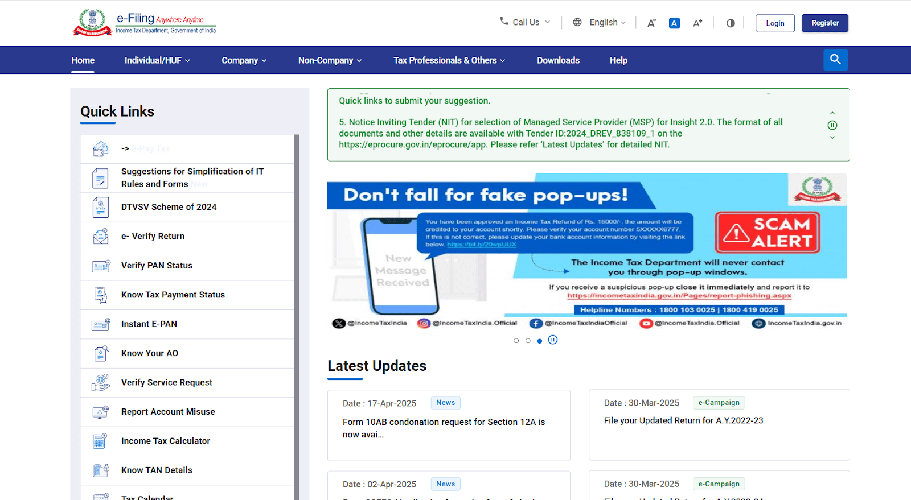Open the Know TAN Details link
Image resolution: width=911 pixels, height=500 pixels.
(x=187, y=470)
